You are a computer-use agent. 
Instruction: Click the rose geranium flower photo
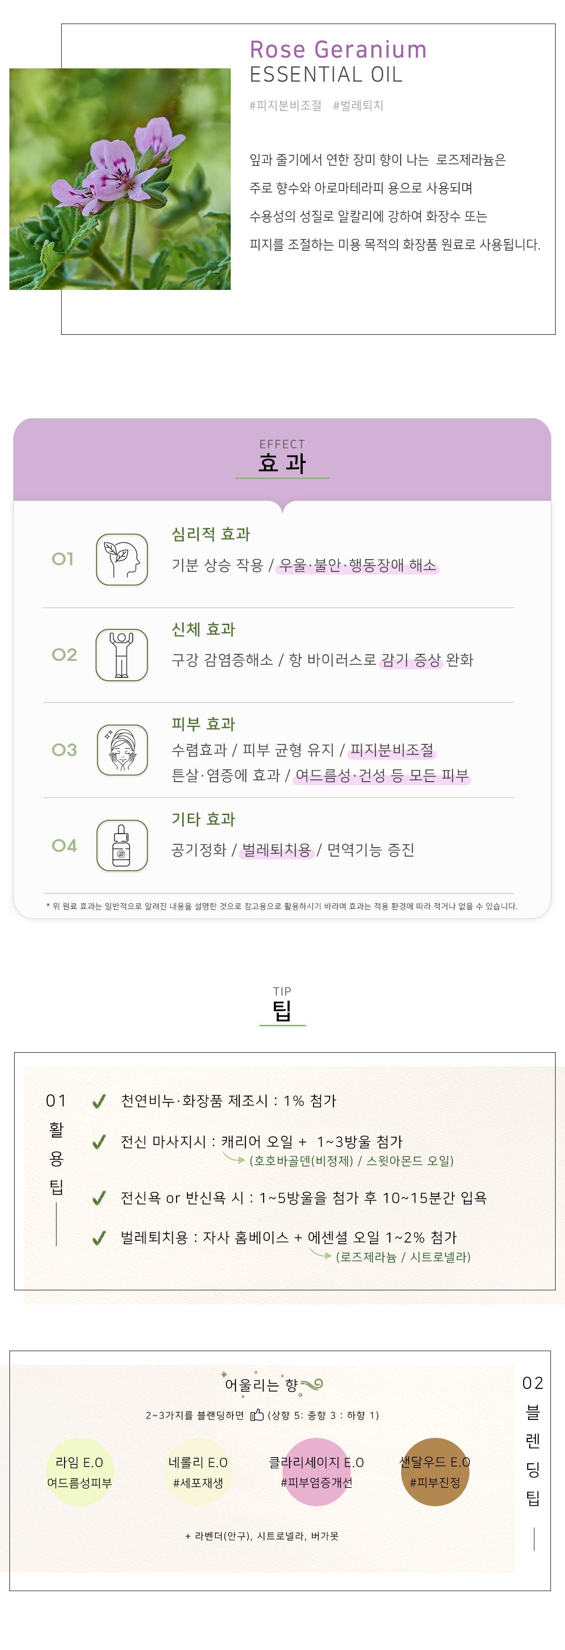coord(120,179)
